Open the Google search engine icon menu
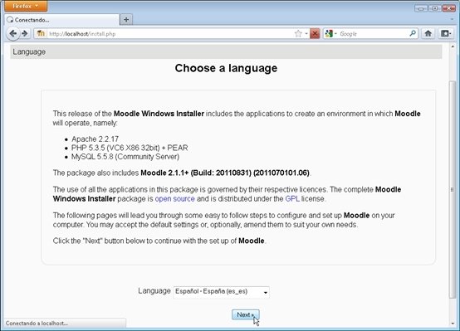The height and width of the screenshot is (331, 460). point(331,34)
